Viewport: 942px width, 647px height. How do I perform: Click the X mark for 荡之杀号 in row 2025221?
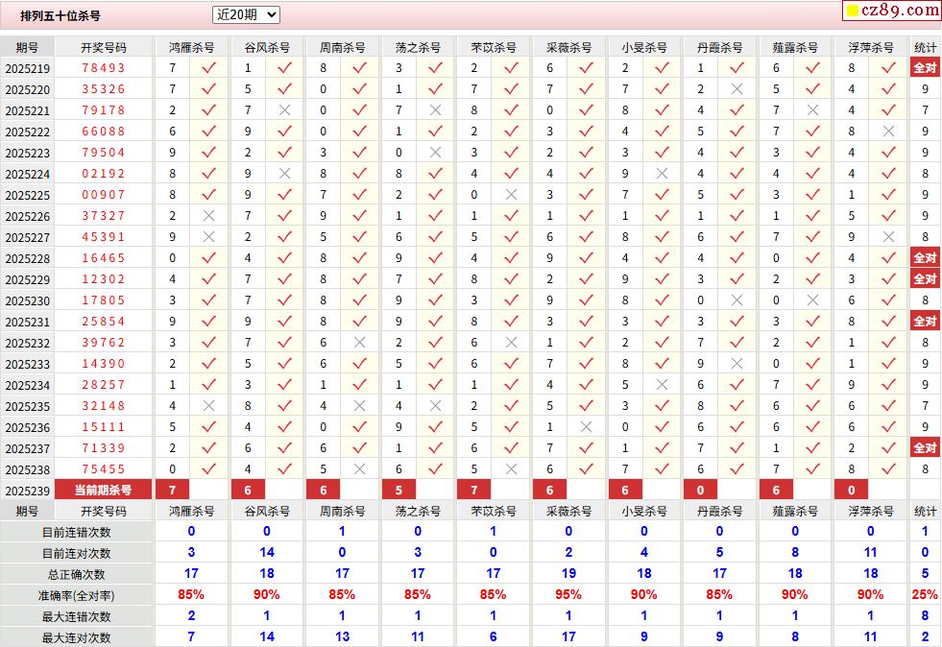pos(436,110)
